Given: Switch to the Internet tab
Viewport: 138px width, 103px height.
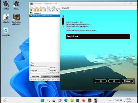Looking at the screenshot, I should [46, 77].
